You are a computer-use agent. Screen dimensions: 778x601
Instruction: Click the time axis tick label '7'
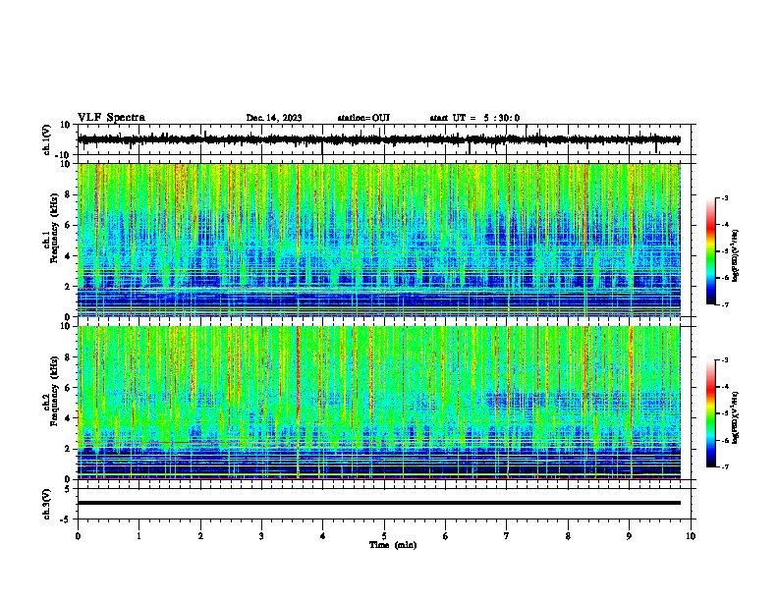[507, 536]
